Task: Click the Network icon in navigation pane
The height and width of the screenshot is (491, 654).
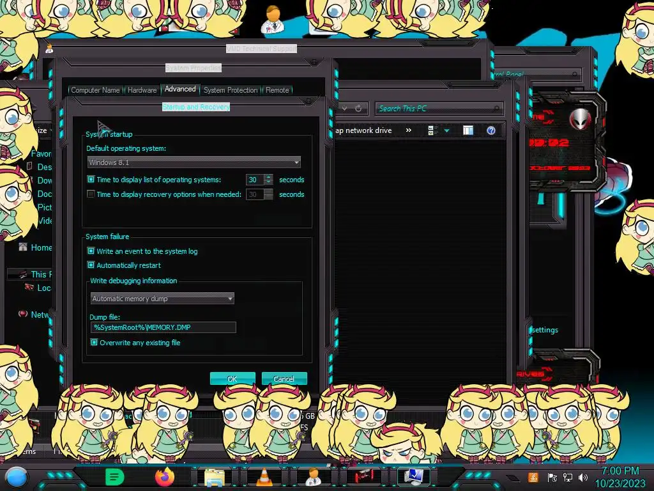Action: pyautogui.click(x=23, y=314)
